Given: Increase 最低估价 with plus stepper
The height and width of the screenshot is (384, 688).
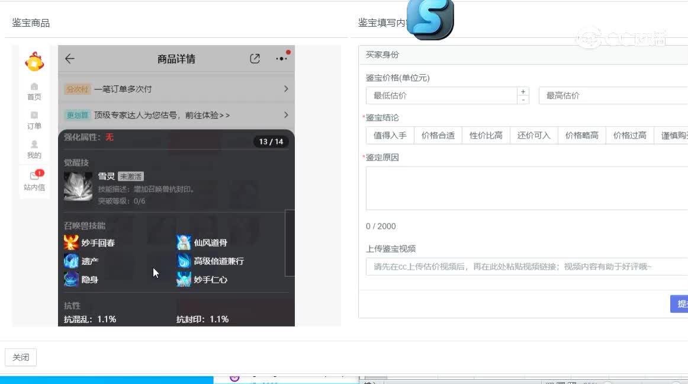Looking at the screenshot, I should (x=523, y=91).
